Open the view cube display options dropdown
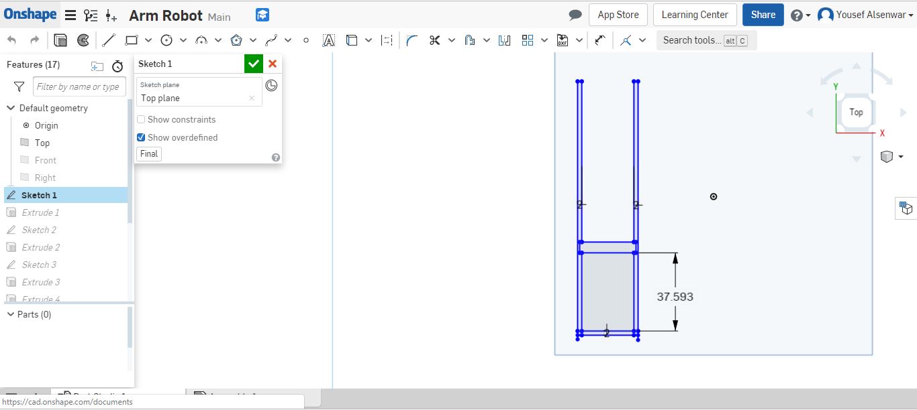 coord(891,157)
